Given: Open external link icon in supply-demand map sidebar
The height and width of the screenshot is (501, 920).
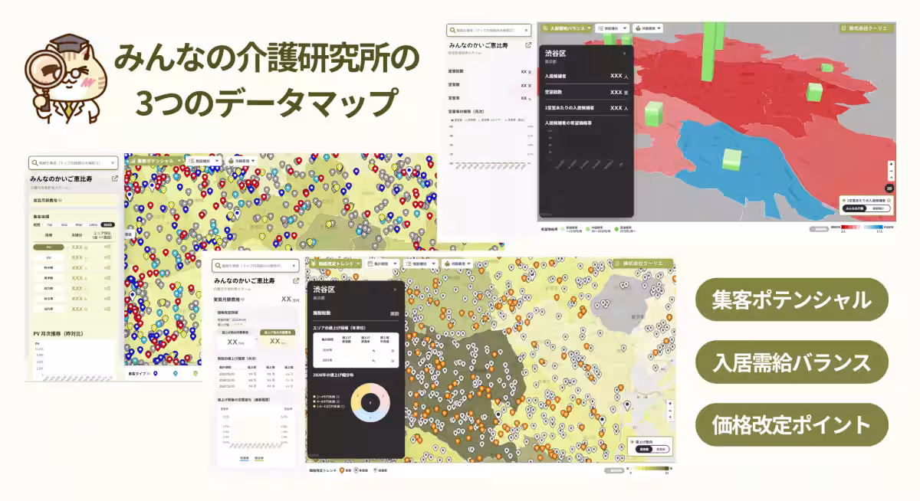Looking at the screenshot, I should (527, 46).
